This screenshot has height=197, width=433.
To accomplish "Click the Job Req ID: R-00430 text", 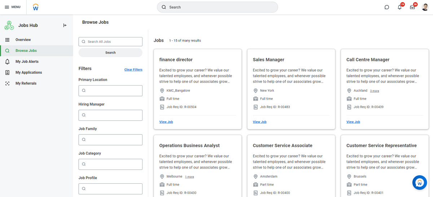I will [181, 193].
